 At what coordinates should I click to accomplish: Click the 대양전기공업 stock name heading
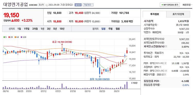[x=15, y=4]
